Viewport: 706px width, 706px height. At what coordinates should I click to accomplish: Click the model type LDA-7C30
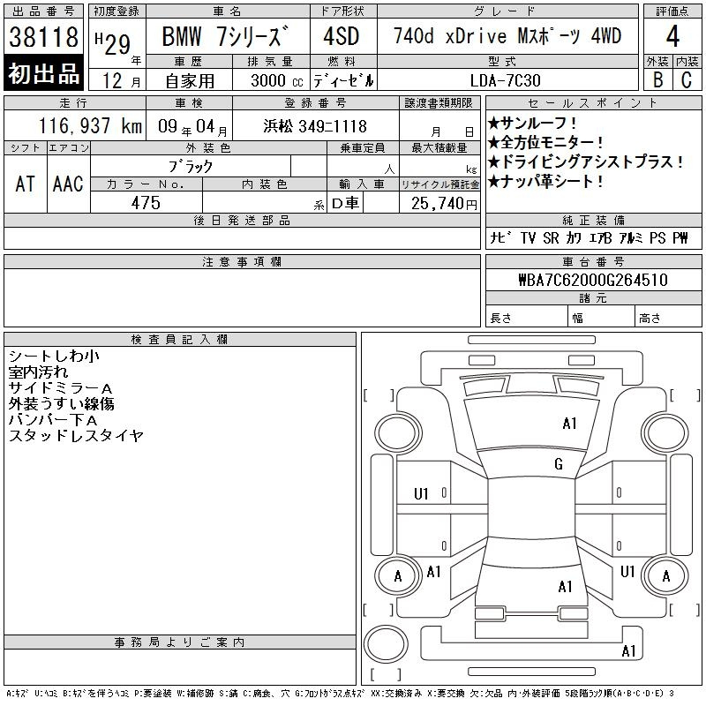(507, 79)
